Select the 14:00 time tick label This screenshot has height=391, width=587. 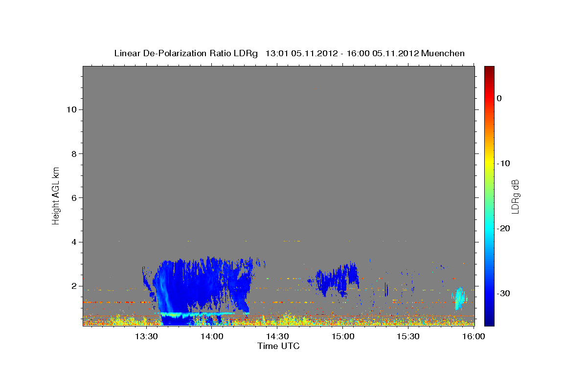[212, 337]
